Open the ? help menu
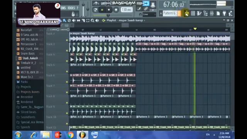Image resolution: width=247 pixels, height=139 pixels. [x=77, y=8]
